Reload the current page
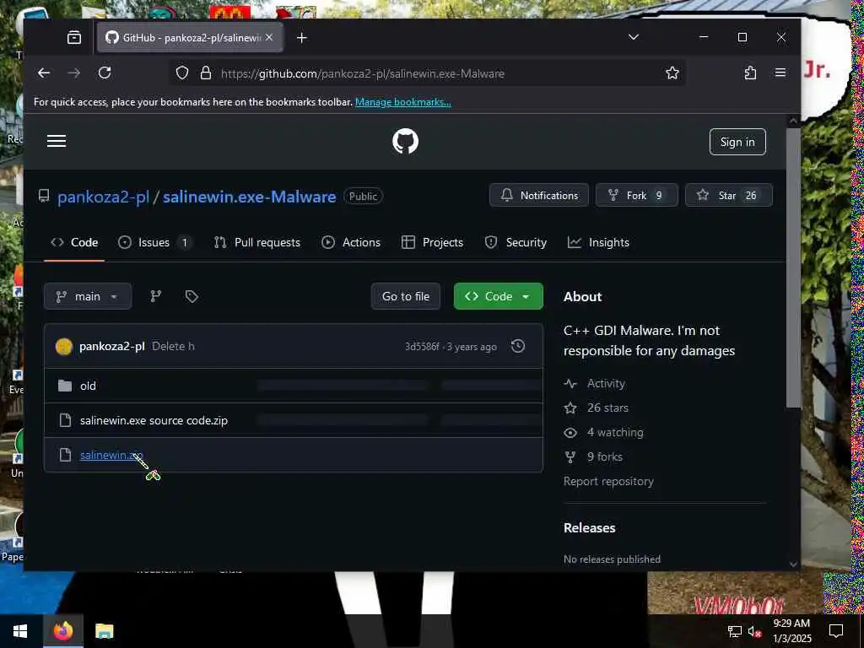864x648 pixels. click(x=105, y=73)
